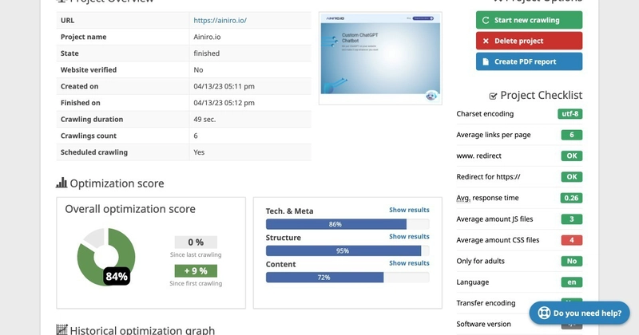Show results for Content
Viewport: 639px width, 335px height.
[x=409, y=263]
